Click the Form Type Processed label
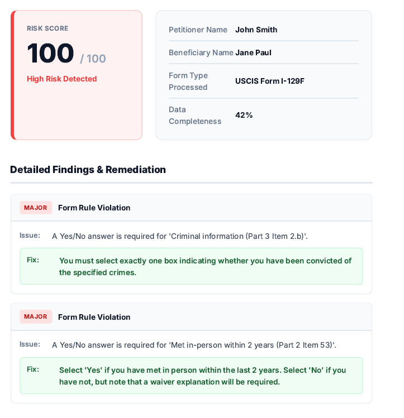Image resolution: width=404 pixels, height=418 pixels. tap(188, 81)
